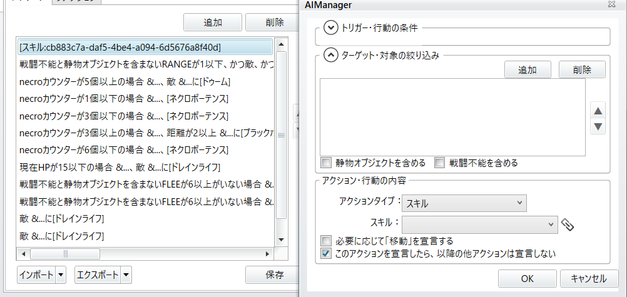Viewport: 627px width, 297px height.
Task: Click inside the empty target filter list box
Action: (452, 117)
